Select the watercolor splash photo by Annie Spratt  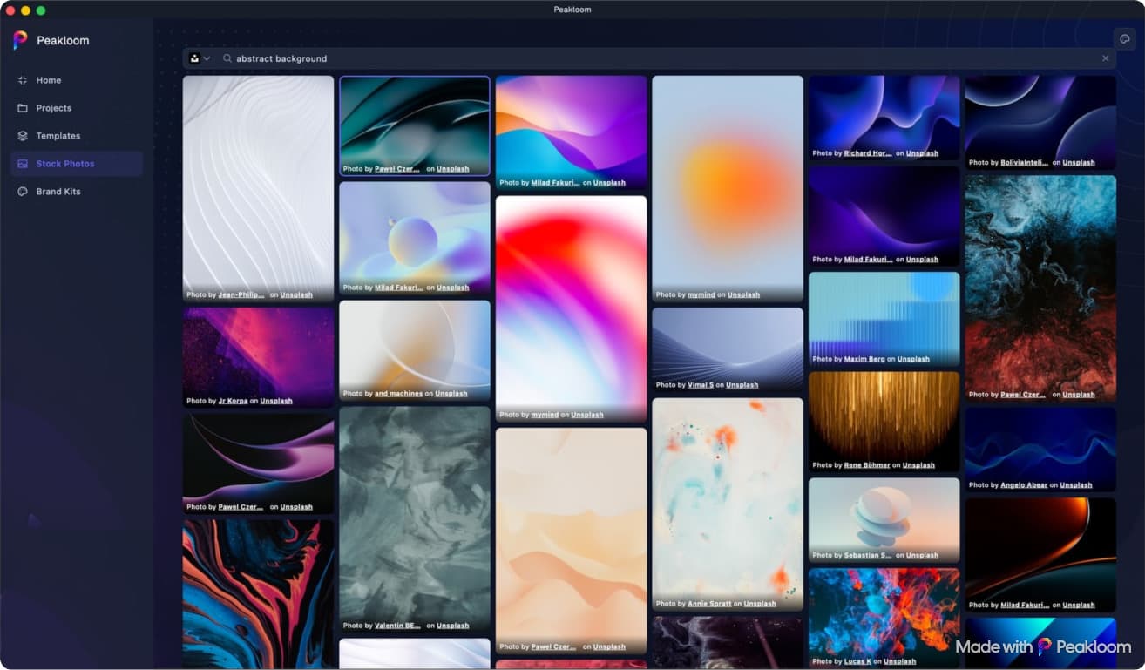tap(728, 504)
